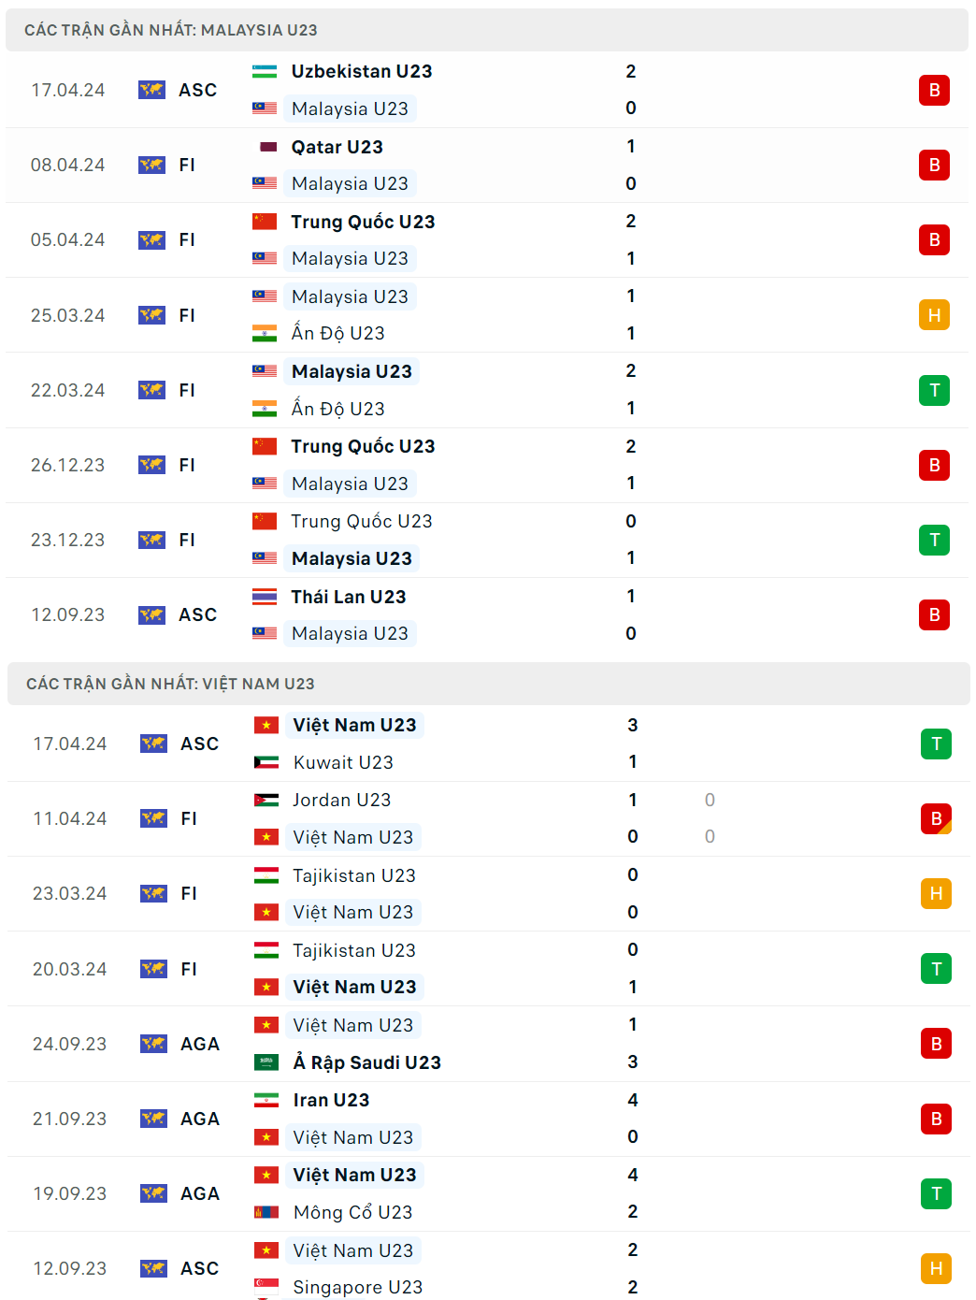Click the Iran U23 flag icon

click(266, 1100)
